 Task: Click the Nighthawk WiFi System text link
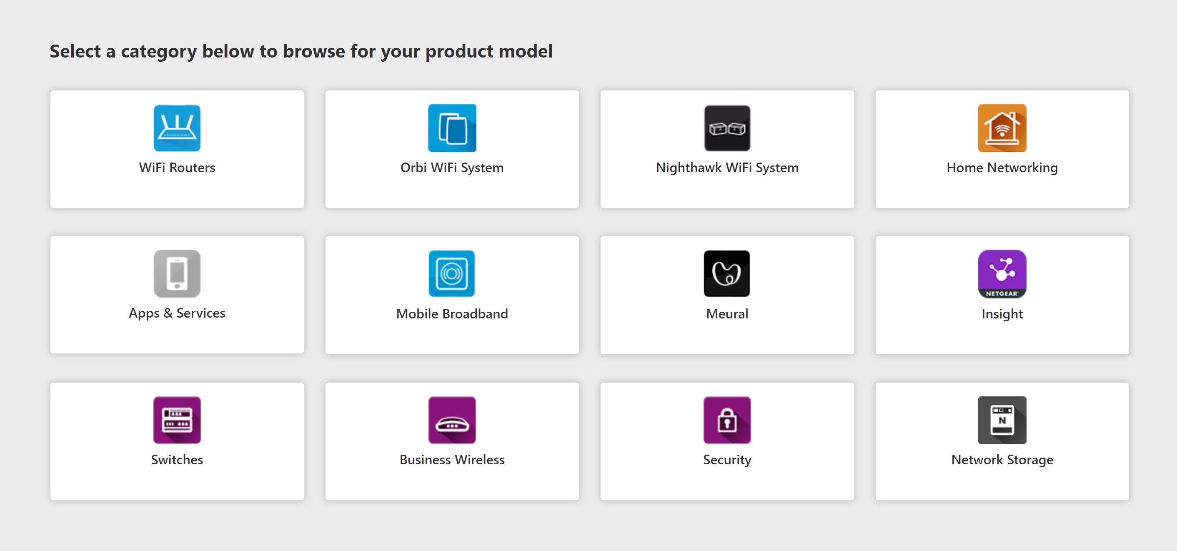(727, 168)
